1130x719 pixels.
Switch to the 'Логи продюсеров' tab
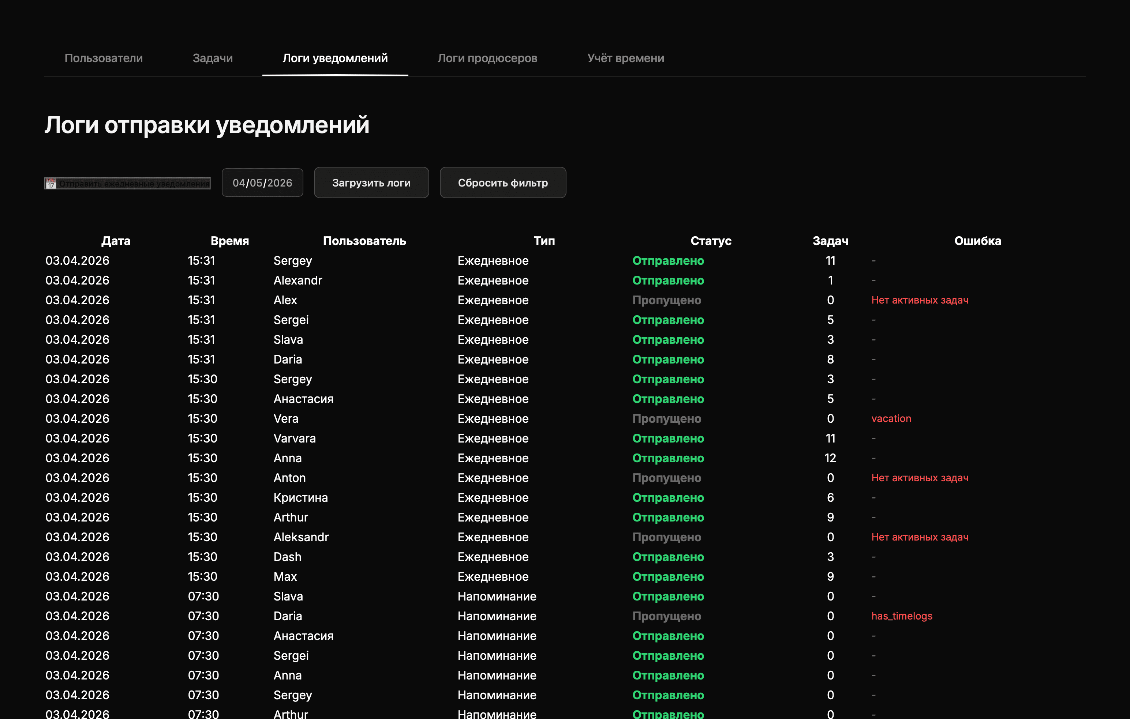coord(487,58)
